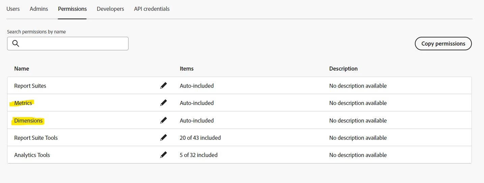Edit Report Suite Tools via pencil icon
Screen dimensions: 484x183
pyautogui.click(x=164, y=137)
